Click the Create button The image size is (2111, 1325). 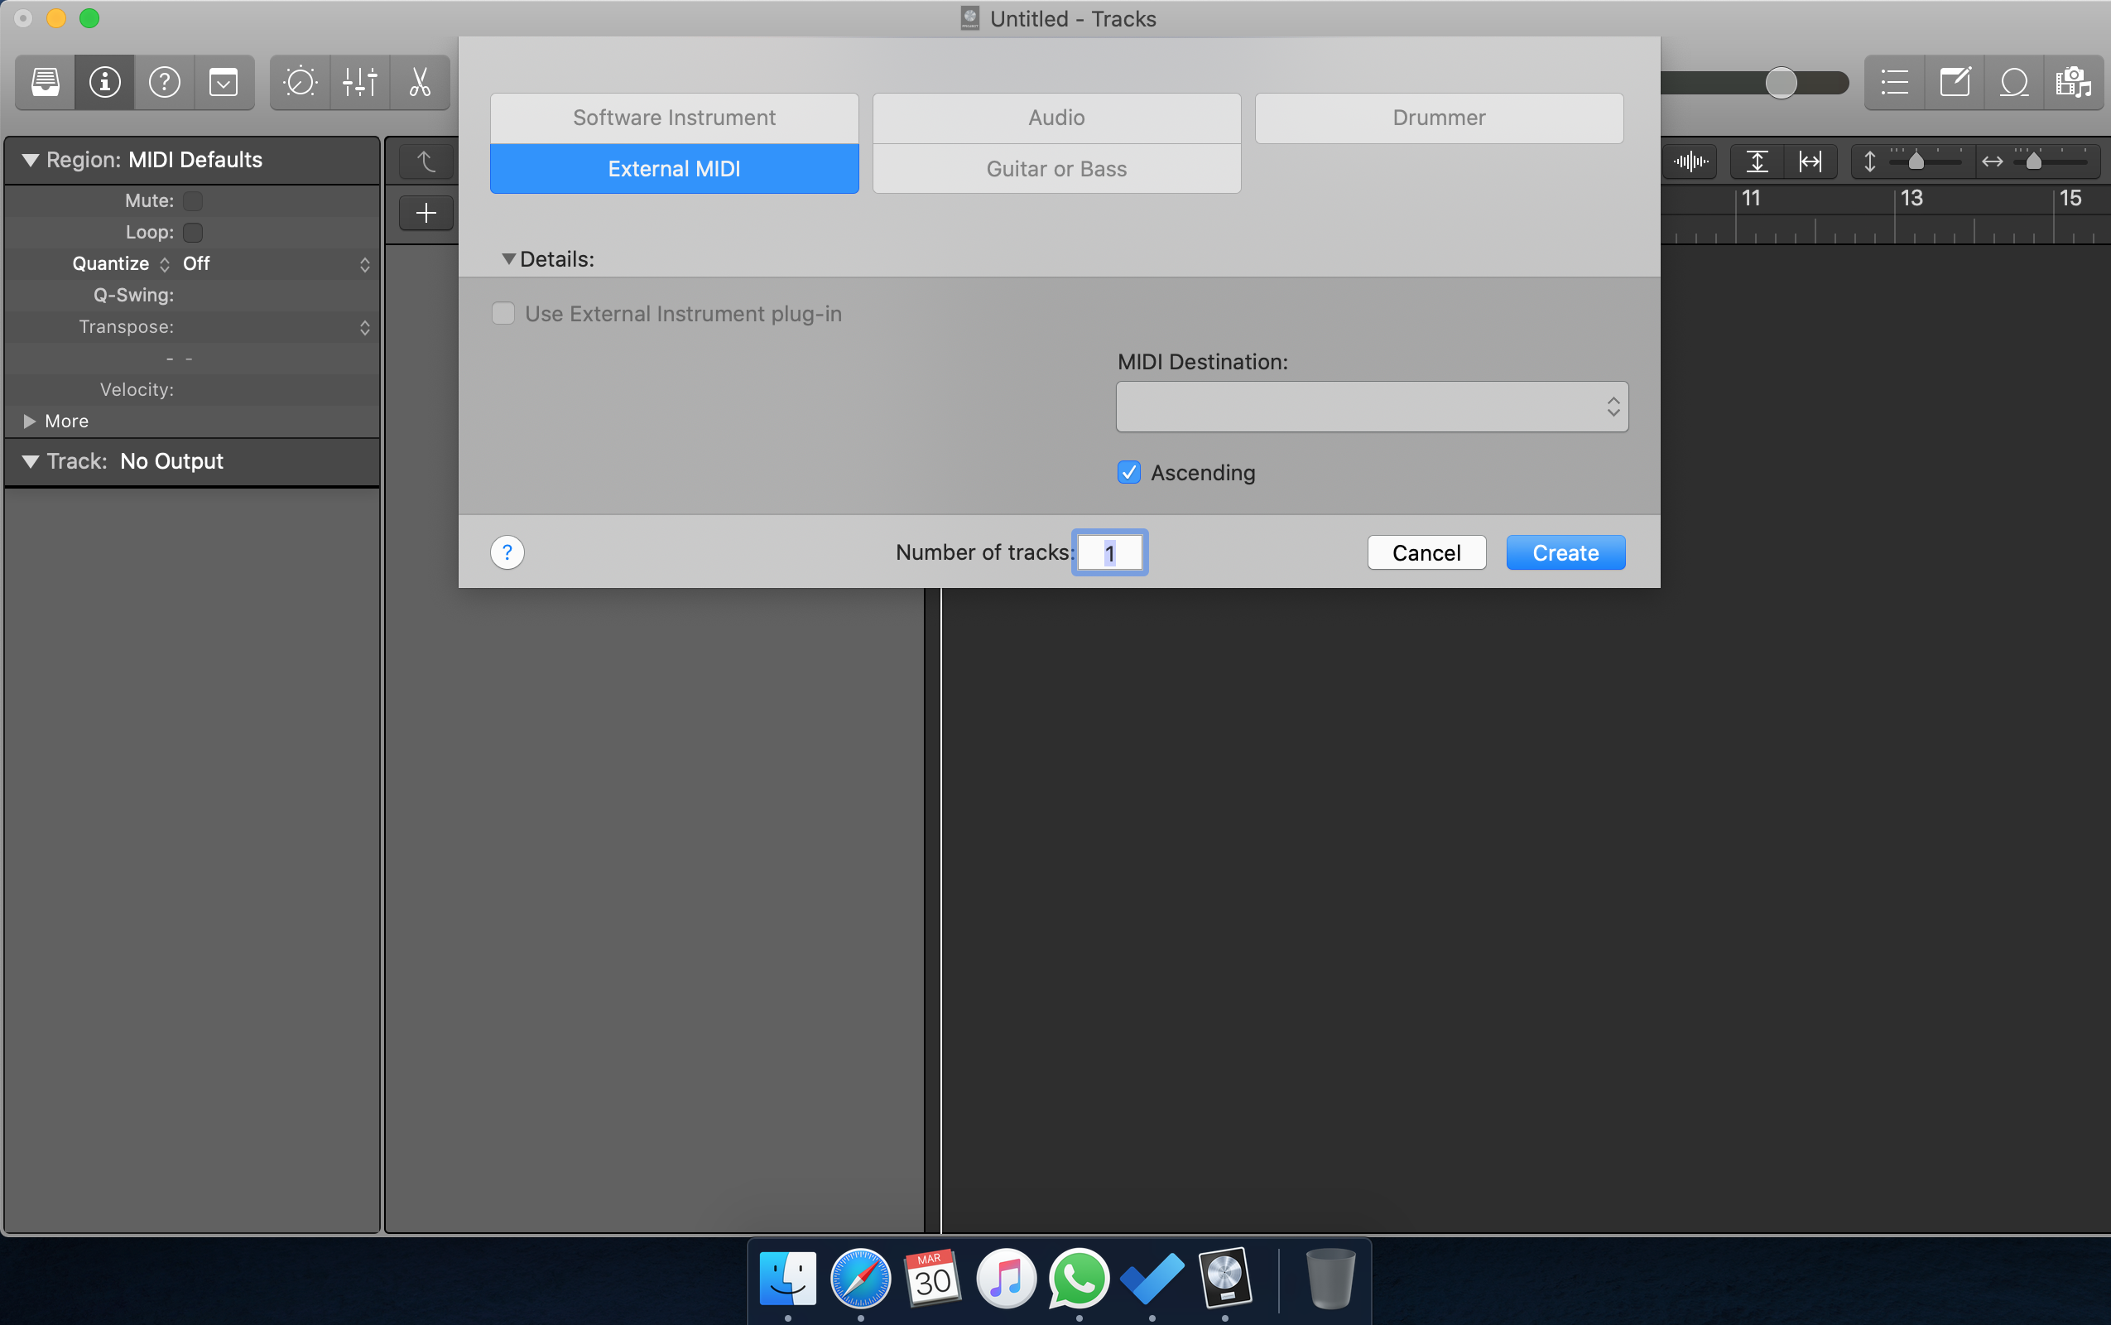tap(1565, 553)
